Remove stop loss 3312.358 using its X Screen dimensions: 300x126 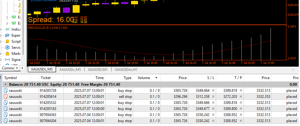click(213, 97)
